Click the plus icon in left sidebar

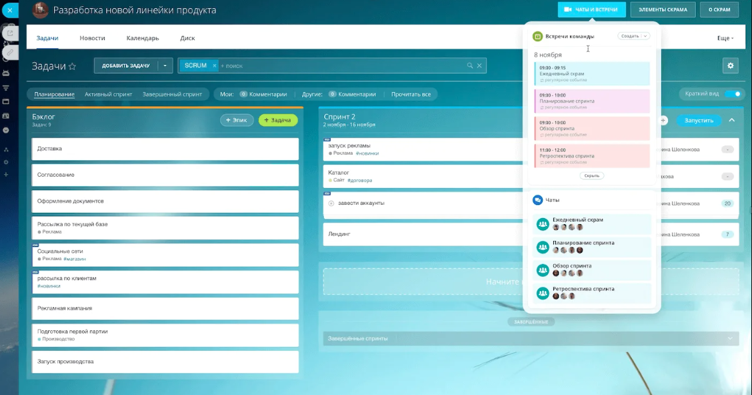pyautogui.click(x=6, y=175)
